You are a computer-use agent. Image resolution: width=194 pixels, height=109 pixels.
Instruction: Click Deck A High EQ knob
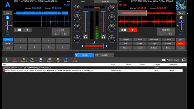point(77,8)
